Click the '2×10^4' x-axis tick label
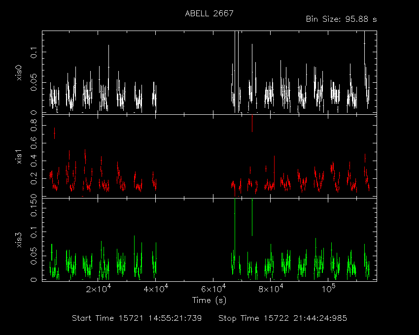This screenshot has width=419, height=335. (x=98, y=289)
